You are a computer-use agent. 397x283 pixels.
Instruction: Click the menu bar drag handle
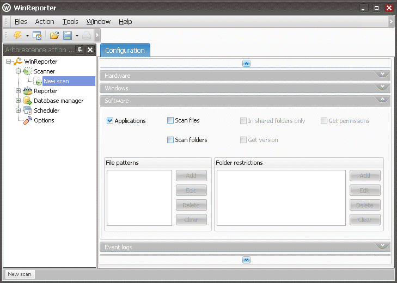(6, 22)
